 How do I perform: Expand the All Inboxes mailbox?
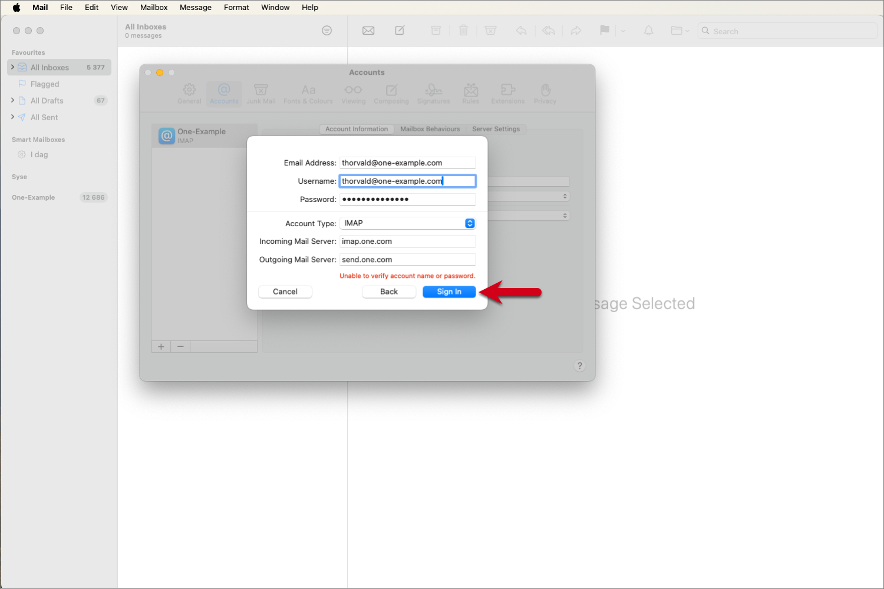pyautogui.click(x=13, y=67)
